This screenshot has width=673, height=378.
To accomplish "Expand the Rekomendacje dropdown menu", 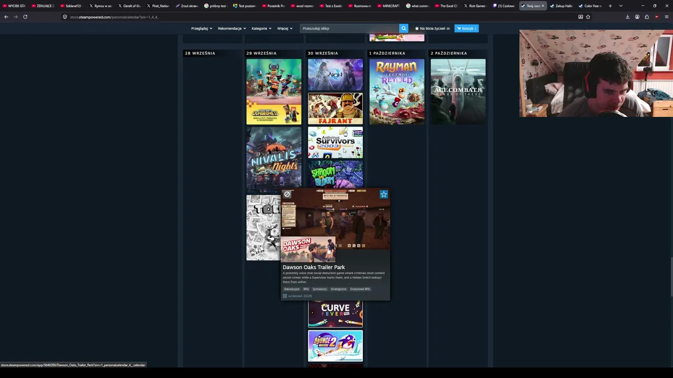I will (232, 28).
